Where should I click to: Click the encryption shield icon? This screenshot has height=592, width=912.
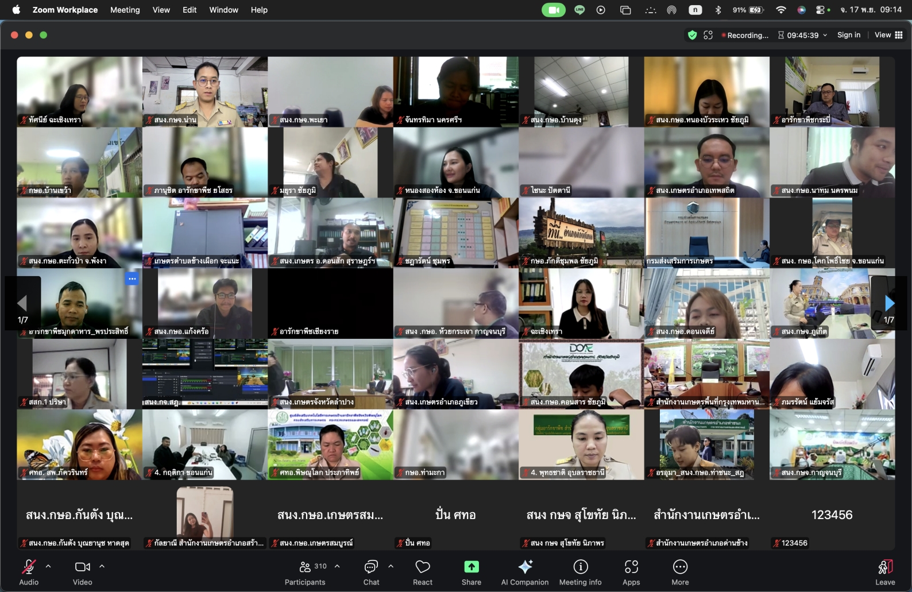coord(692,35)
